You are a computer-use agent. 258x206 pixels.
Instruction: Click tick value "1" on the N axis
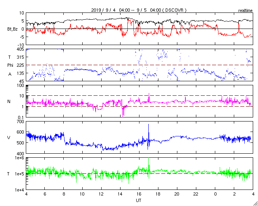point(23,107)
